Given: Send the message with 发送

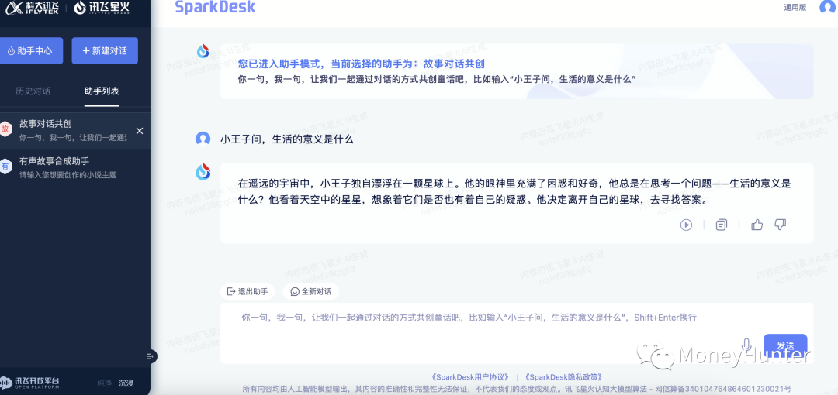Looking at the screenshot, I should tap(785, 345).
